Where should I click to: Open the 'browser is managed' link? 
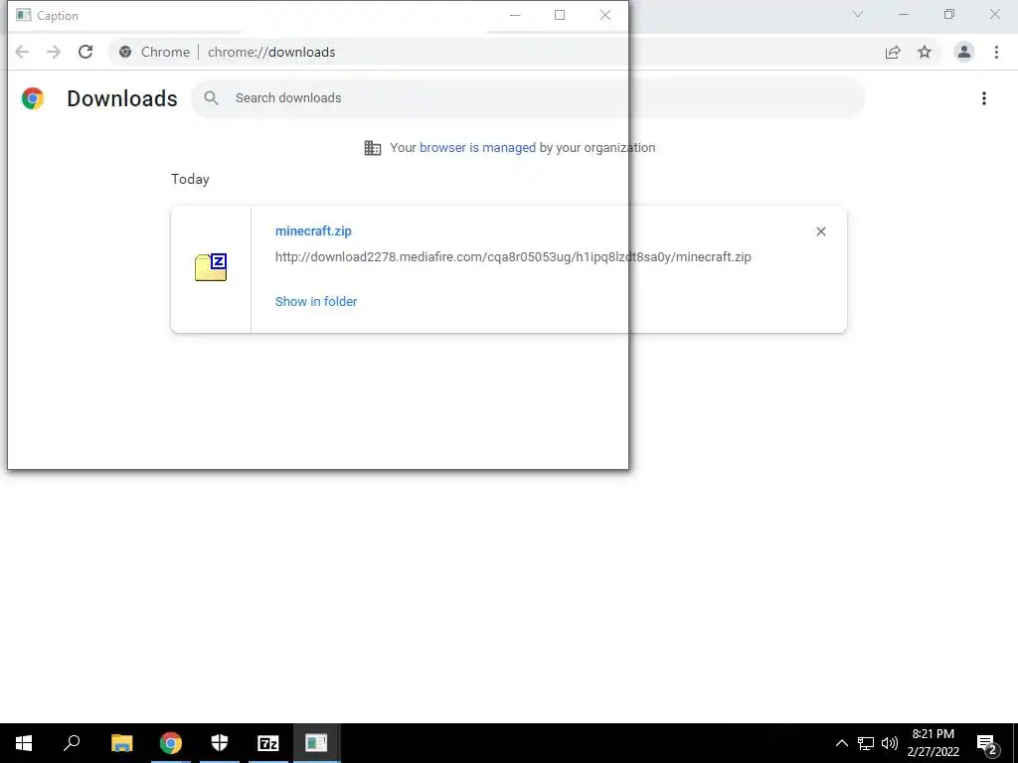(x=478, y=148)
